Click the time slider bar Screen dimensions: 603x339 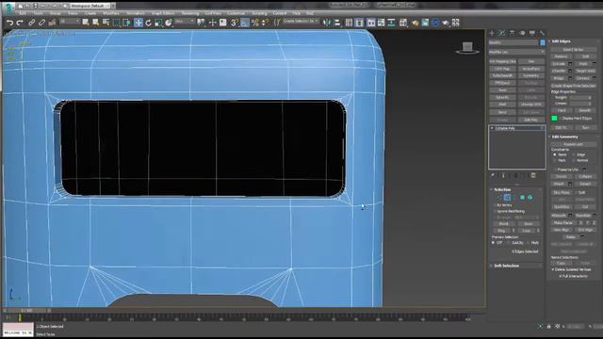coord(27,311)
